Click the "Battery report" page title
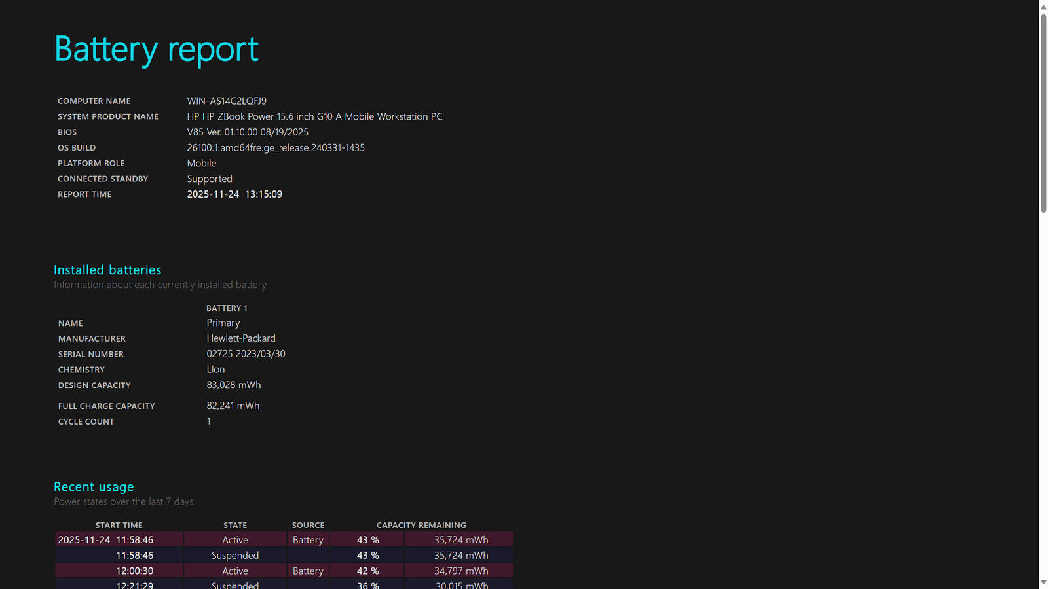The width and height of the screenshot is (1048, 589). point(157,50)
